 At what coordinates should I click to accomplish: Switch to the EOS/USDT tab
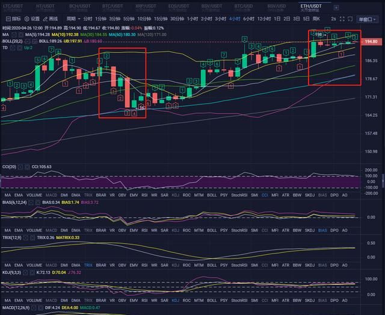pyautogui.click(x=179, y=7)
